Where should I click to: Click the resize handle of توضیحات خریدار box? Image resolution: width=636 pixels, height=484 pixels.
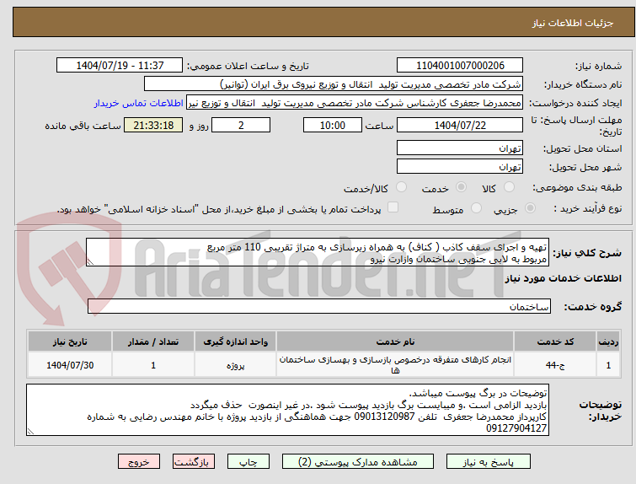(30, 432)
